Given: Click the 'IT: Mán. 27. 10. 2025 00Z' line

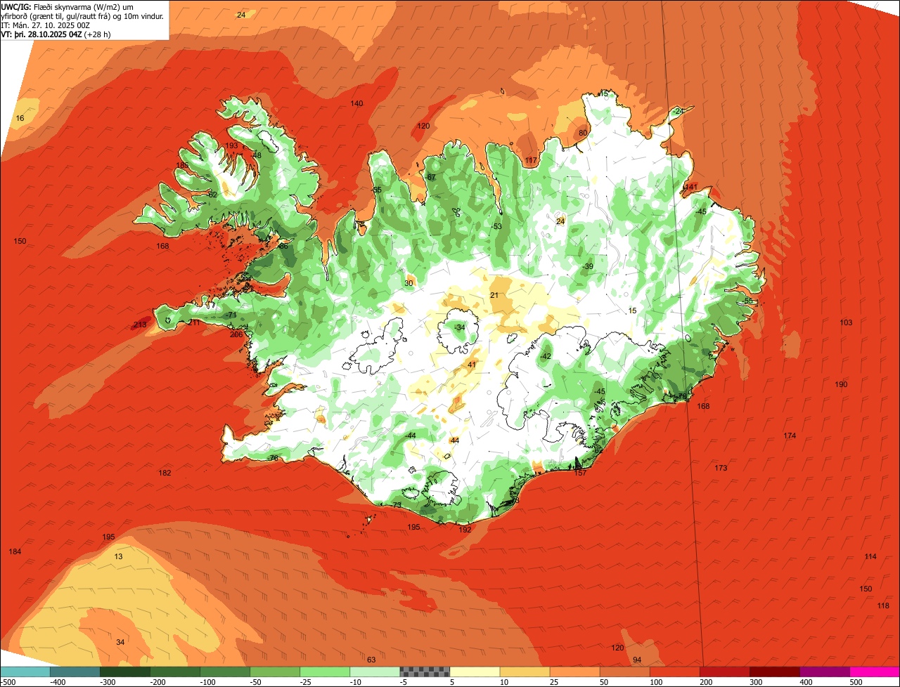Looking at the screenshot, I should [x=46, y=25].
